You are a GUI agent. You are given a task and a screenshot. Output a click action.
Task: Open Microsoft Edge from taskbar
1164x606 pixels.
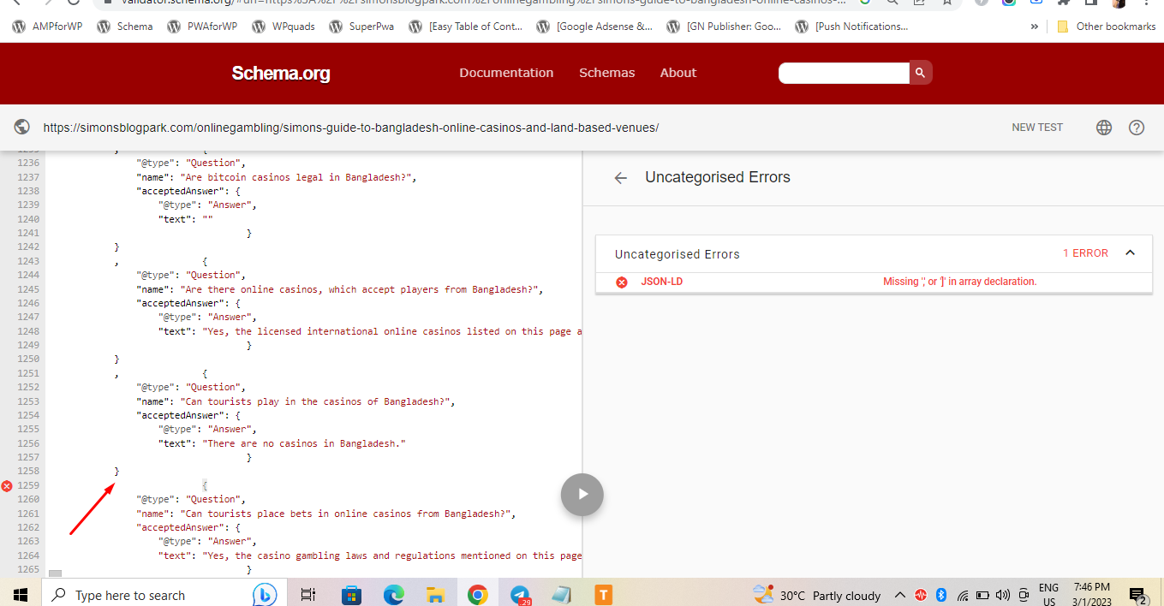[393, 594]
